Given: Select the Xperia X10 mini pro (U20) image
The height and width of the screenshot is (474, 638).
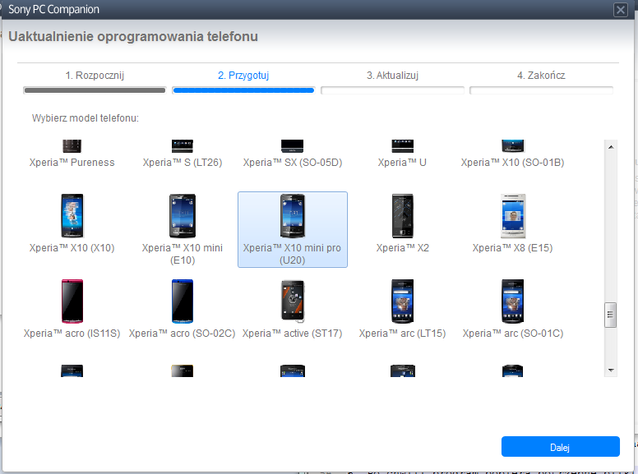Looking at the screenshot, I should 293,216.
